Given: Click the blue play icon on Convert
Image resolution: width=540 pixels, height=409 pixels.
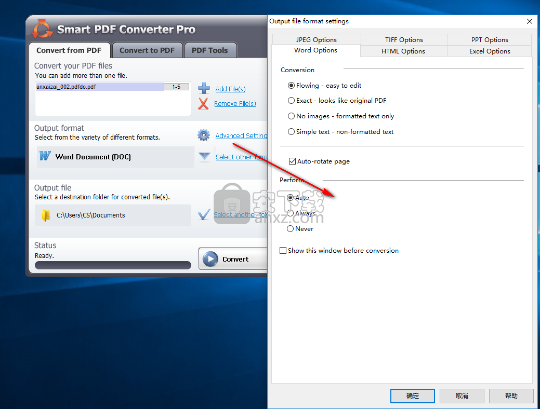Looking at the screenshot, I should (x=210, y=259).
